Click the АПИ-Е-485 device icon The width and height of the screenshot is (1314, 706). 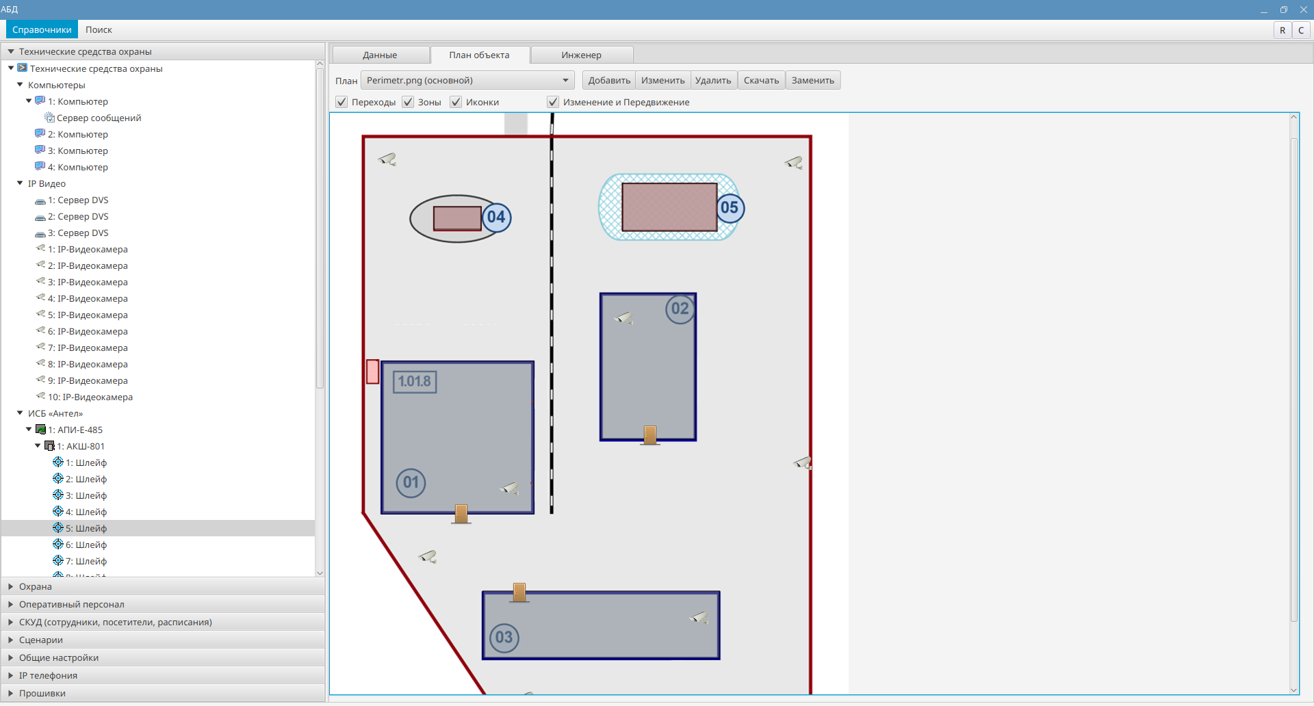pos(40,430)
